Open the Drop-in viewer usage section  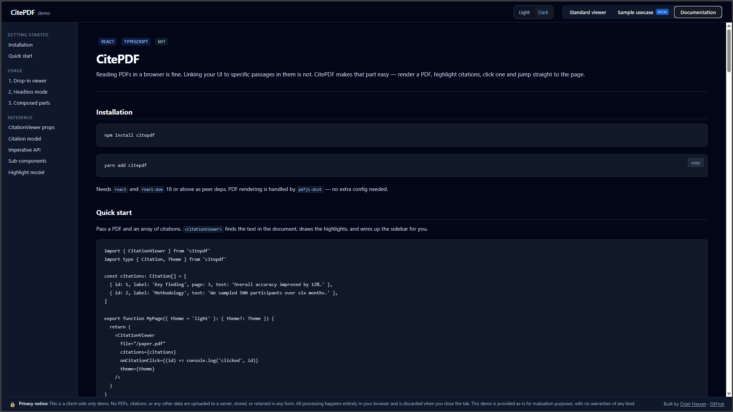pos(28,81)
